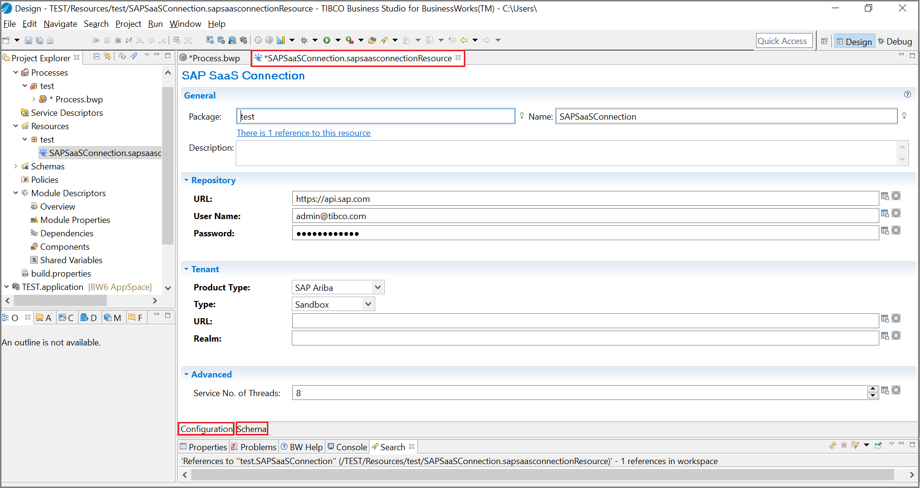Click the Realm input field

[585, 338]
